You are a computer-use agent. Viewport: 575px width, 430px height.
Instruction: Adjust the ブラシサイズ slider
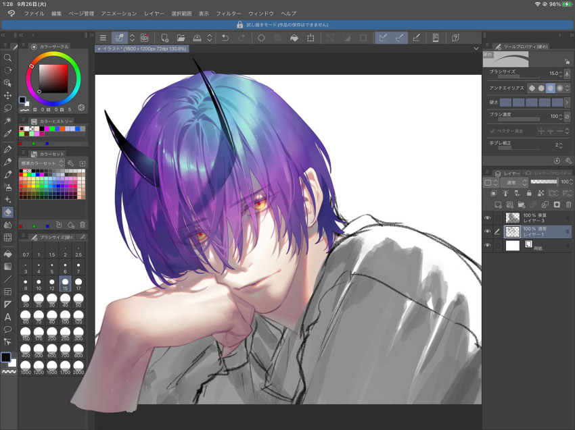(519, 77)
